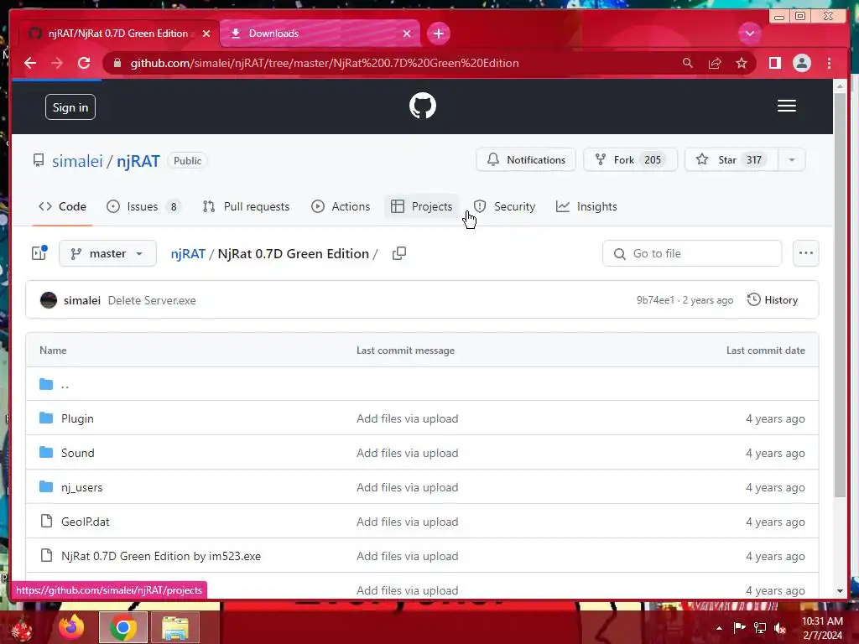The image size is (859, 644).
Task: Open the more options ellipsis button
Action: (806, 253)
